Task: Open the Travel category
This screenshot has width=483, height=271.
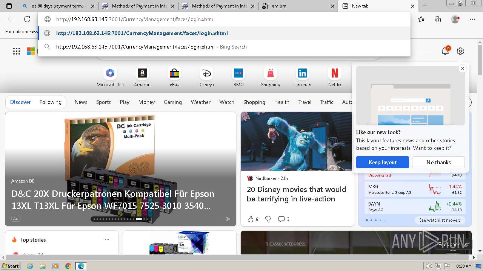Action: [x=305, y=102]
